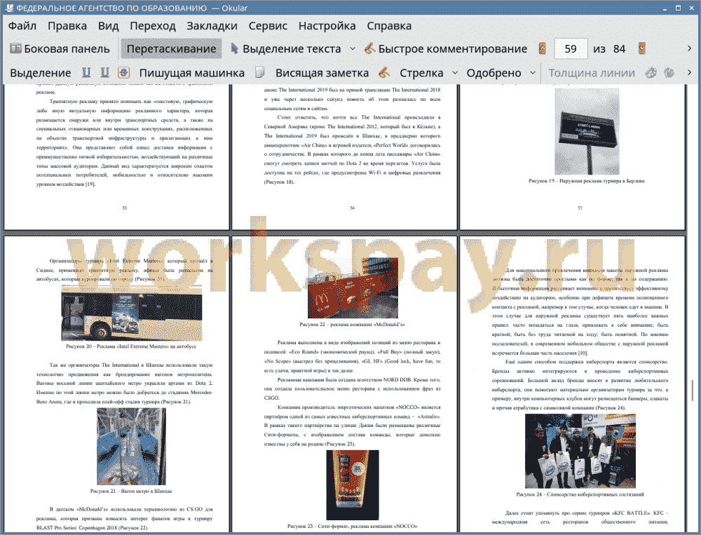Open the Переход menu
Image resolution: width=701 pixels, height=535 pixels.
tap(152, 26)
